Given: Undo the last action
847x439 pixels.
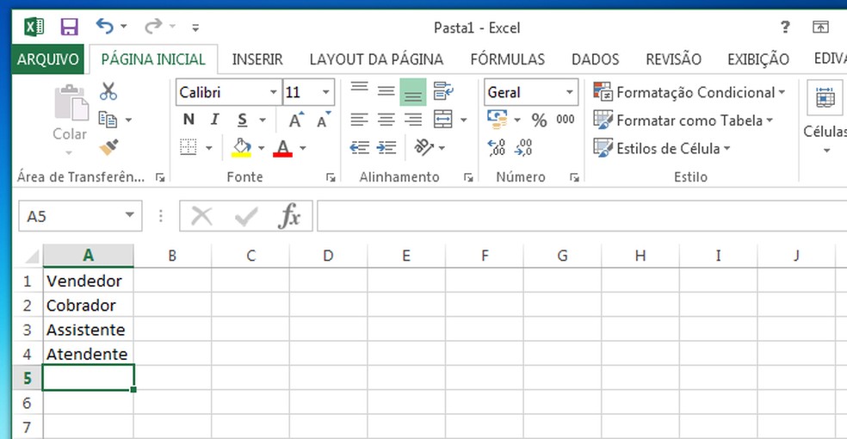Looking at the screenshot, I should point(104,26).
